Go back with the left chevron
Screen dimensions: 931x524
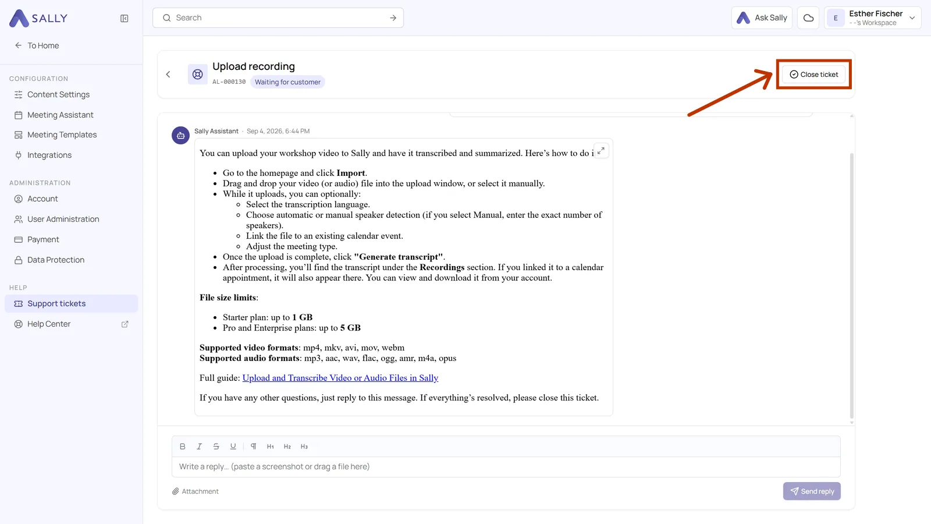coord(168,75)
